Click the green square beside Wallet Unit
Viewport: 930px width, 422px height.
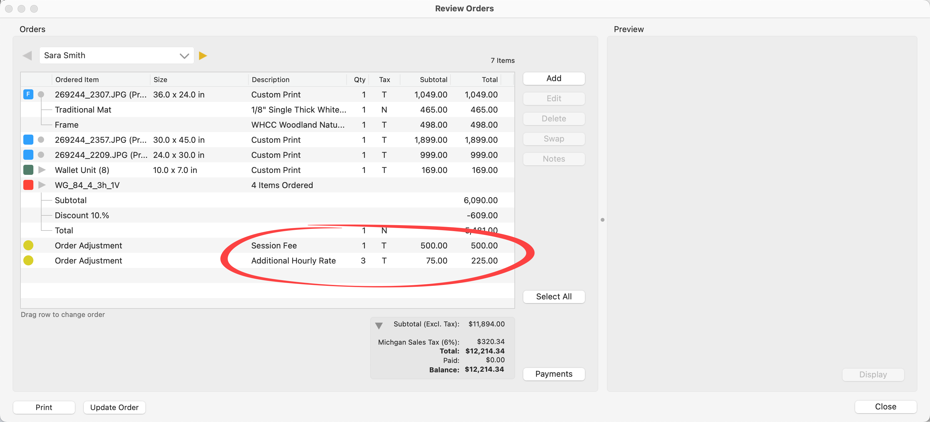(28, 170)
